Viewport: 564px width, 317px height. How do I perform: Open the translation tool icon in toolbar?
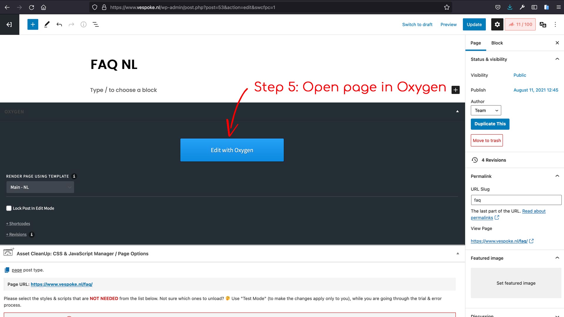(543, 24)
